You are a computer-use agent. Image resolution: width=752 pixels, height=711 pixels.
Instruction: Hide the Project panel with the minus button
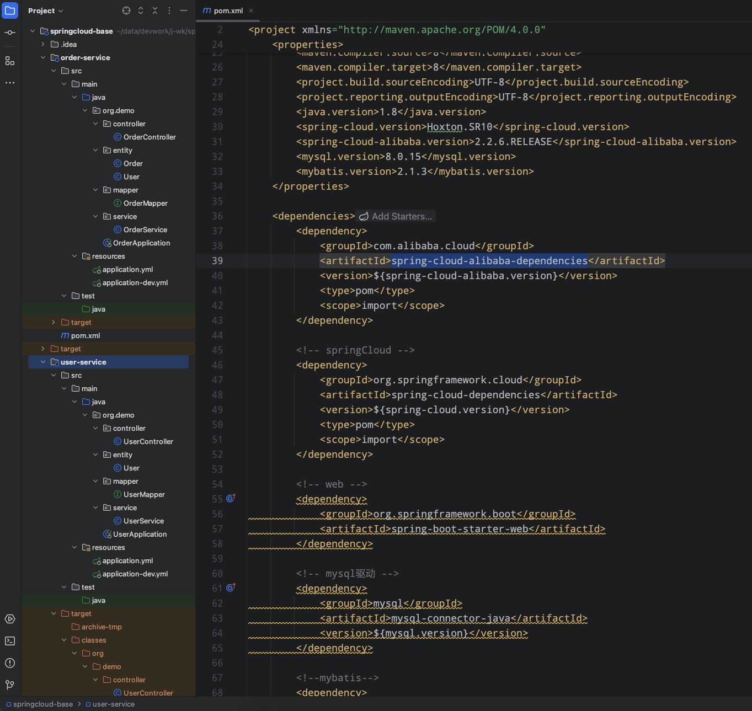[x=183, y=10]
